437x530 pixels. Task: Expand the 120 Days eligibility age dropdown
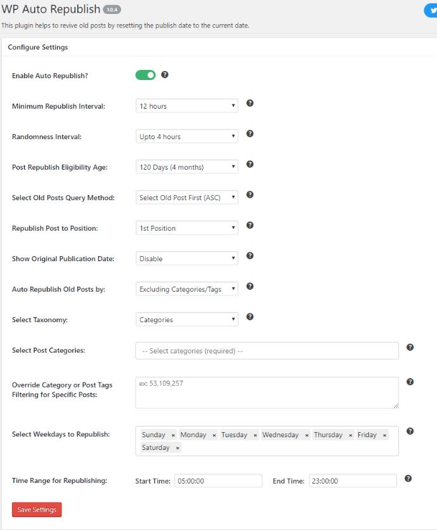(187, 167)
